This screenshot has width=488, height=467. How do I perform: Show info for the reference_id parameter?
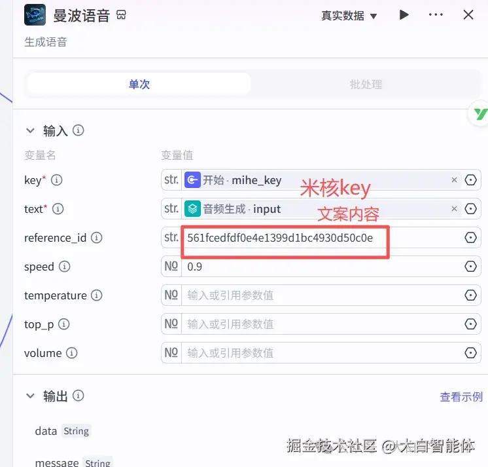[x=96, y=238]
